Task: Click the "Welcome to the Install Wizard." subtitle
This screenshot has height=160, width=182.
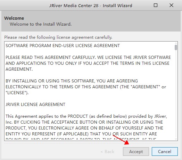Action: click(41, 24)
